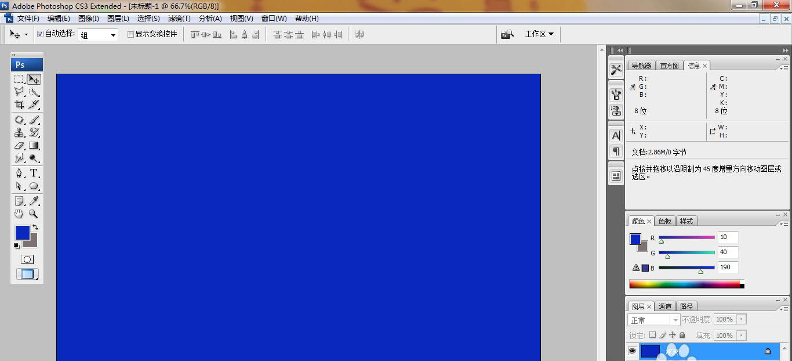Select the Path Selection tool
The height and width of the screenshot is (361, 792).
coord(19,186)
